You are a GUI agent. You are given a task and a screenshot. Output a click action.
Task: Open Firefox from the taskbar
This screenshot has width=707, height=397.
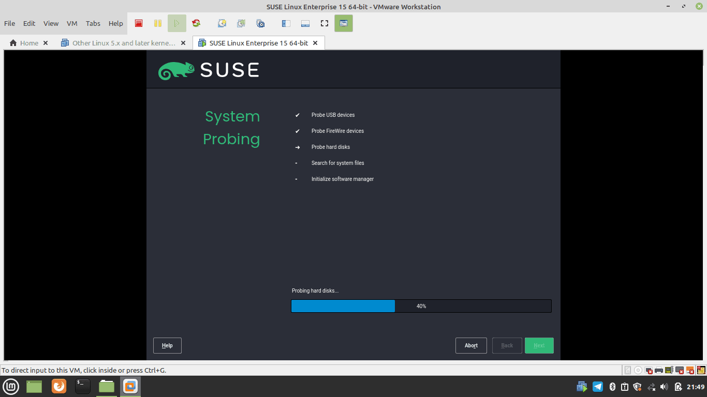[x=59, y=386]
